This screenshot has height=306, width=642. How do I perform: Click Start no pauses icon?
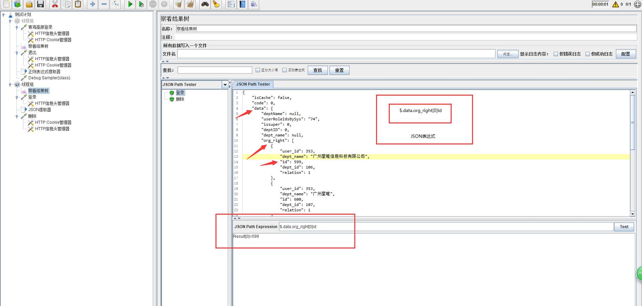(x=142, y=4)
